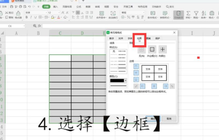This screenshot has height=140, width=219.
Task: Expand the quick access toolbar customize arrow
Action: (38, 7)
